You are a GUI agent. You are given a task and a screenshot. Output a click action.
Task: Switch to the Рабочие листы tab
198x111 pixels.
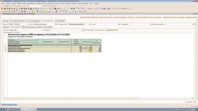[x=18, y=21]
